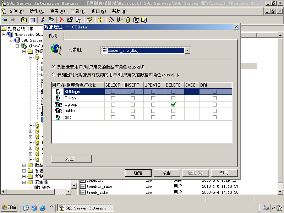This screenshot has height=213, width=284.
Task: Click the Up one level folder icon
Action: tap(24, 20)
